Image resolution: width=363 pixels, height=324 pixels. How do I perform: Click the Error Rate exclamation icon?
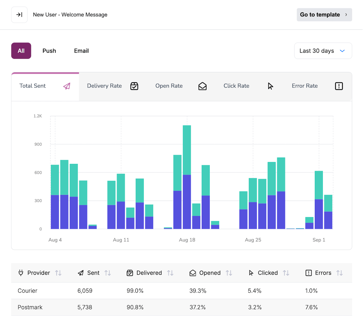[x=339, y=86]
